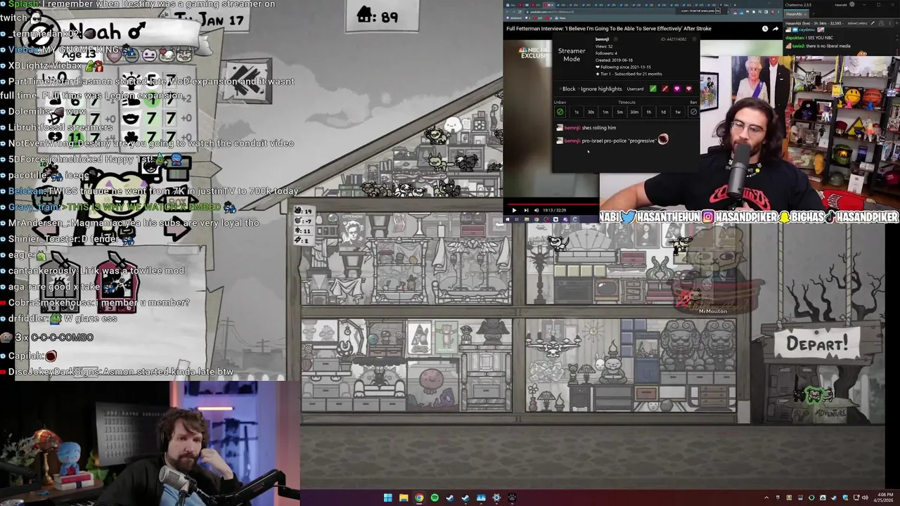
Task: Toggle the Block checkbox in the usercard
Action: [x=567, y=89]
